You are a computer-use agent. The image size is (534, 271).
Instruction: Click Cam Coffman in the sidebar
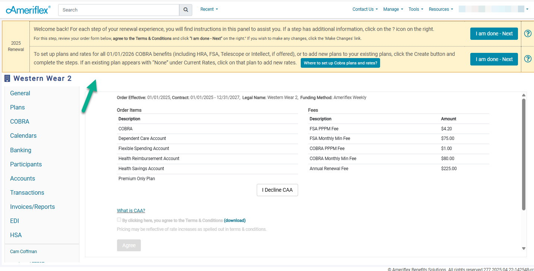23,252
